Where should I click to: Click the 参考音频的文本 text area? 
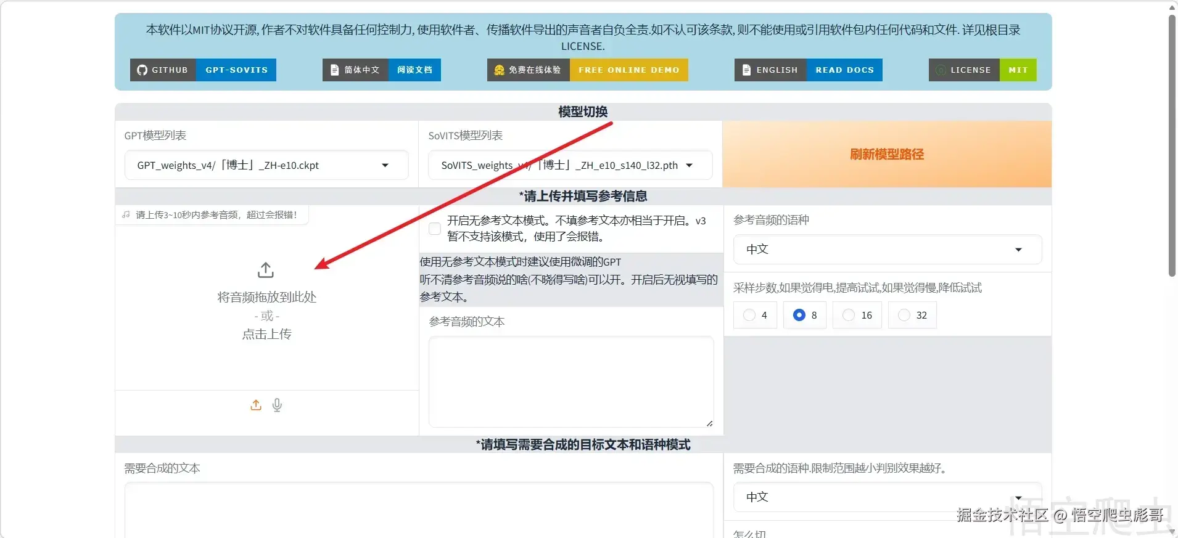point(571,381)
